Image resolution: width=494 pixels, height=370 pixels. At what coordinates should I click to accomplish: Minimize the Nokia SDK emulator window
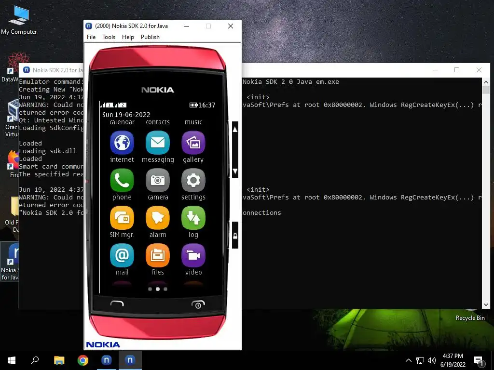(x=187, y=26)
